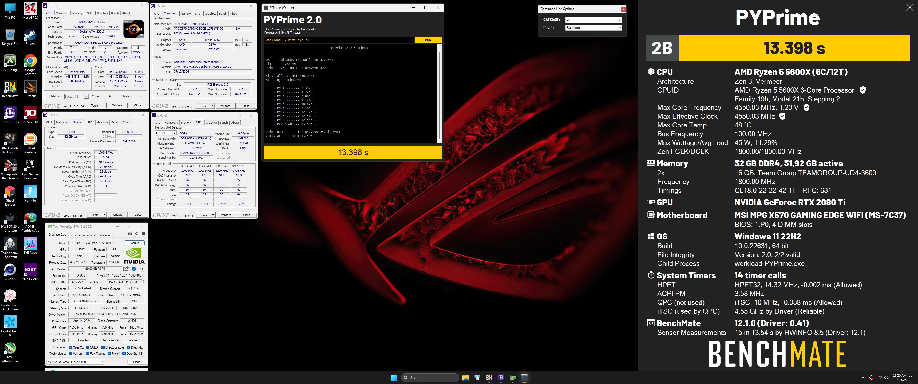Switch to the Sensors tab in GPU-Z
This screenshot has width=918, height=384.
pyautogui.click(x=74, y=235)
